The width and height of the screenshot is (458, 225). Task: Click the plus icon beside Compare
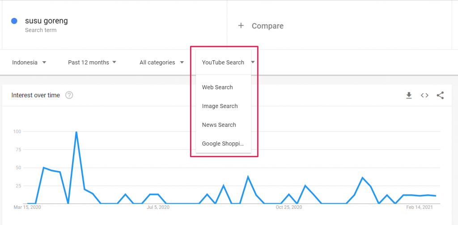[x=241, y=25]
